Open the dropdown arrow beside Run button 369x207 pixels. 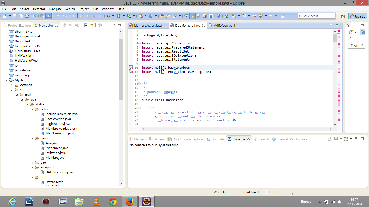tap(123, 16)
